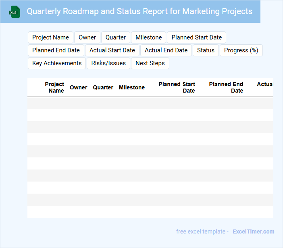Image resolution: width=283 pixels, height=248 pixels.
Task: Select the Status tag
Action: click(206, 50)
